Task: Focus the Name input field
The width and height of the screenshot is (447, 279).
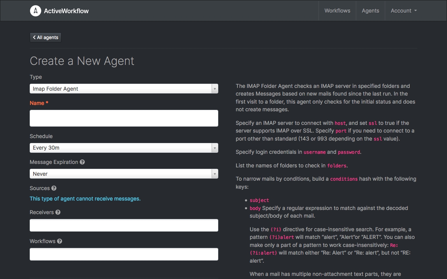Action: pyautogui.click(x=124, y=118)
